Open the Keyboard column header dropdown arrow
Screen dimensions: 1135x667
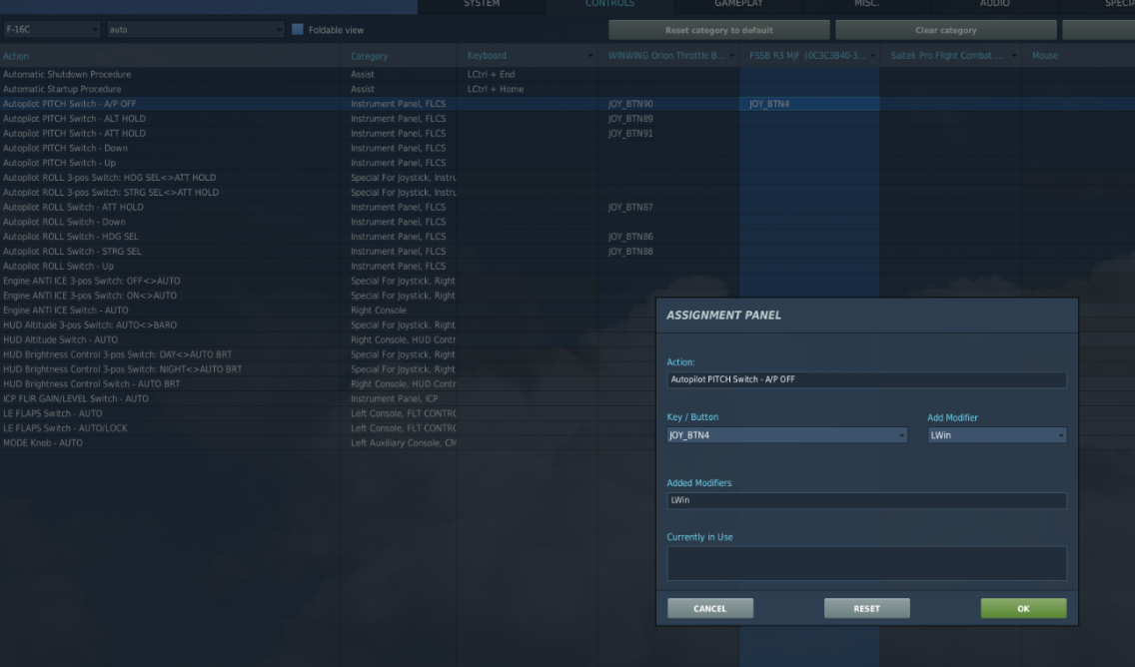589,56
